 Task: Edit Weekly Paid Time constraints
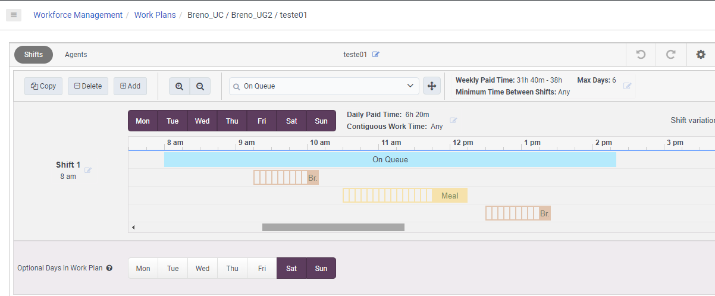pyautogui.click(x=627, y=86)
